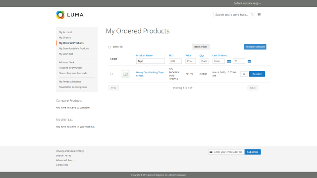Sort by Qty column header
Screen dimensions: 317x178
click(x=202, y=55)
